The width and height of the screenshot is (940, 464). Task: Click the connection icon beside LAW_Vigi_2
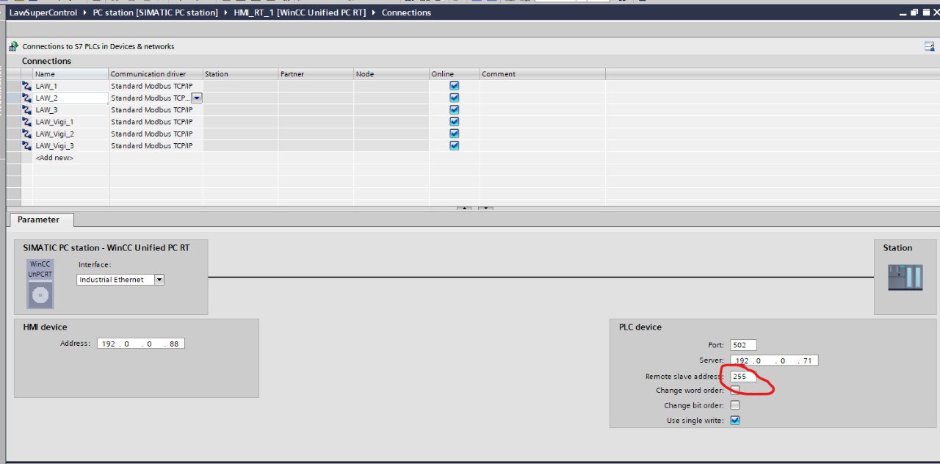click(x=26, y=134)
